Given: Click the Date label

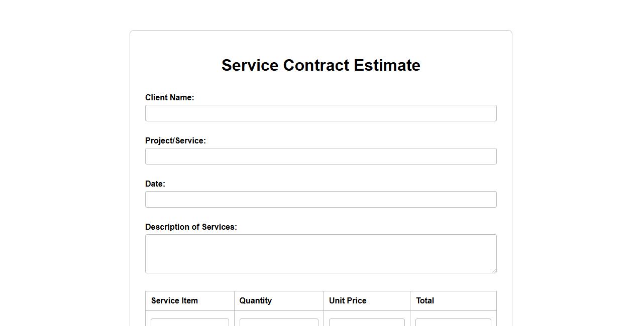Looking at the screenshot, I should coord(155,184).
